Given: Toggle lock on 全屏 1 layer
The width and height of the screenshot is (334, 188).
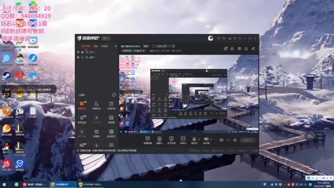Looking at the screenshot, I should pos(82,57).
